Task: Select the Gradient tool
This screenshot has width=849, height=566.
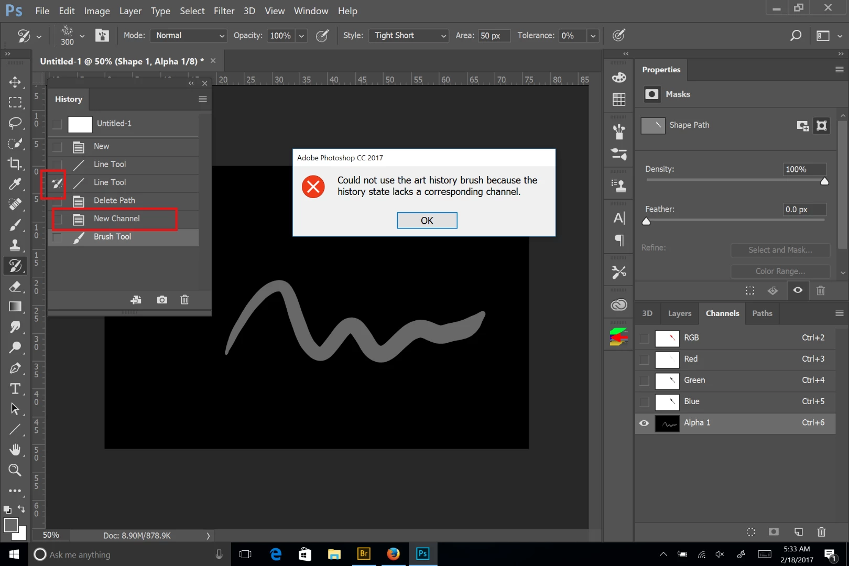Action: pyautogui.click(x=15, y=307)
